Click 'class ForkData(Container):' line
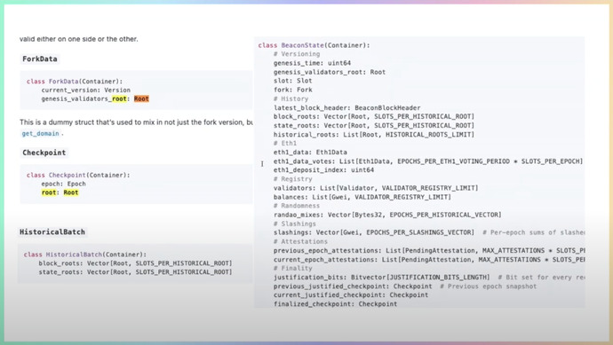This screenshot has width=613, height=345. (75, 82)
